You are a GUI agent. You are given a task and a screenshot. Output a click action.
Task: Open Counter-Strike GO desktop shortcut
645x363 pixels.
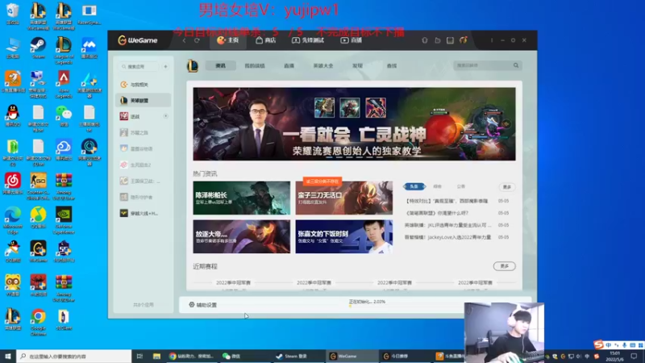pos(38,186)
